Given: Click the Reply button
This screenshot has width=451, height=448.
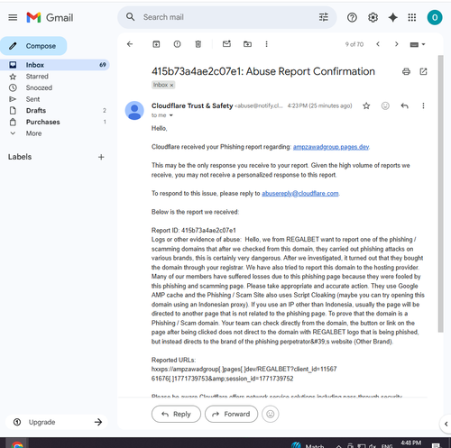Looking at the screenshot, I should [176, 414].
